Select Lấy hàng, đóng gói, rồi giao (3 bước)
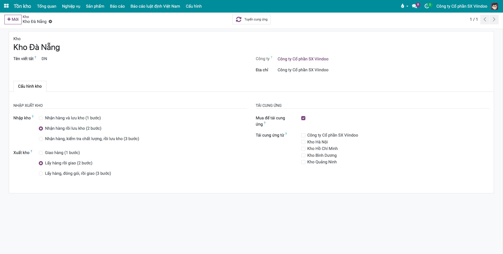The height and width of the screenshot is (254, 503). (x=41, y=173)
